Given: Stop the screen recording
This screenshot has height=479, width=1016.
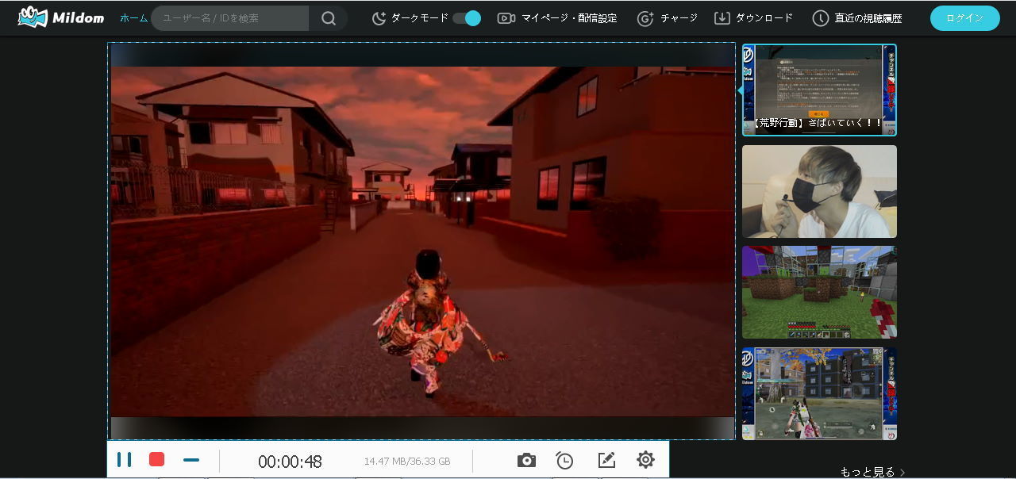Looking at the screenshot, I should [157, 459].
